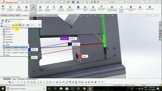Select Origin in the feature tree
The image size is (162, 91).
(x=8, y=45)
